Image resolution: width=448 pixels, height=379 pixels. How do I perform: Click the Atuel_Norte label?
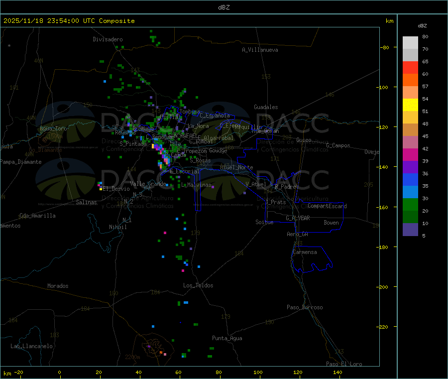236,167
